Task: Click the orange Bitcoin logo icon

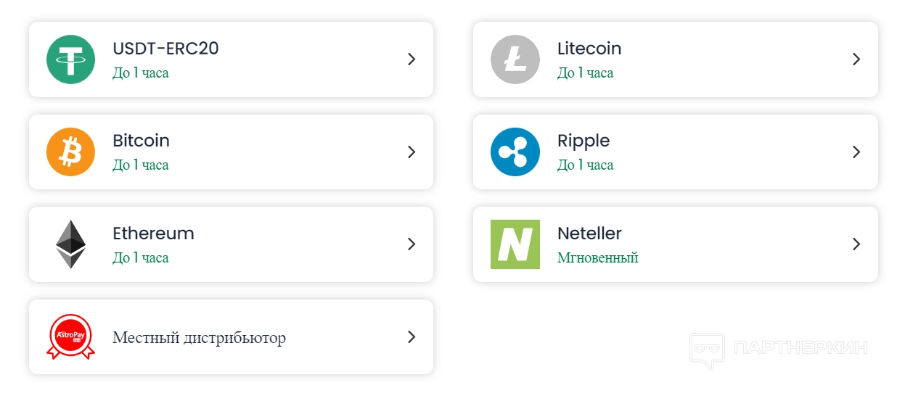Action: click(x=70, y=152)
